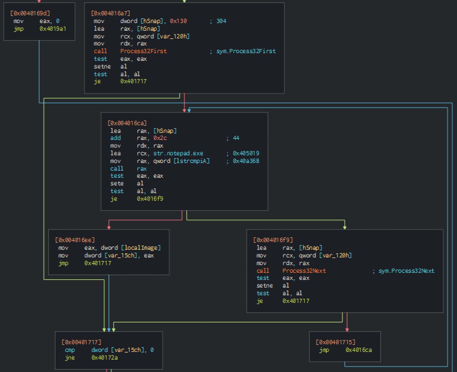The image size is (457, 372).
Task: Follow je target 0x4016f9
Action: click(150, 199)
